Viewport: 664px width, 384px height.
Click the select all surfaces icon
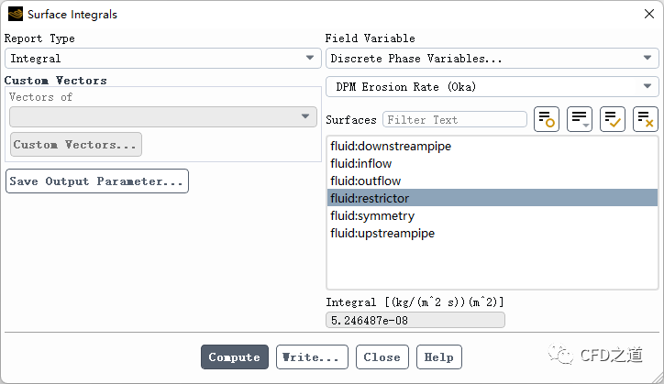(612, 119)
